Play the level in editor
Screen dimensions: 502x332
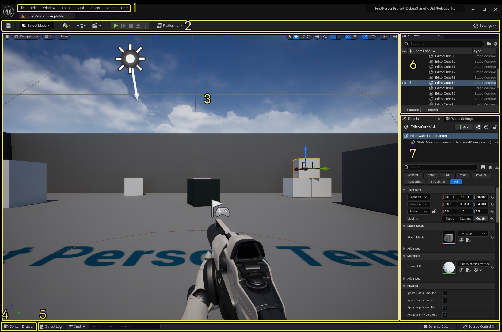tap(115, 25)
